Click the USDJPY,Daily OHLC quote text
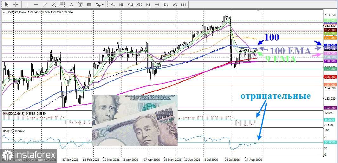The width and height of the screenshot is (338, 163). [x=39, y=12]
